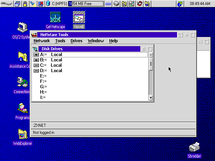The image size is (215, 161).
Task: Open the Drives menu
Action: 76,41
